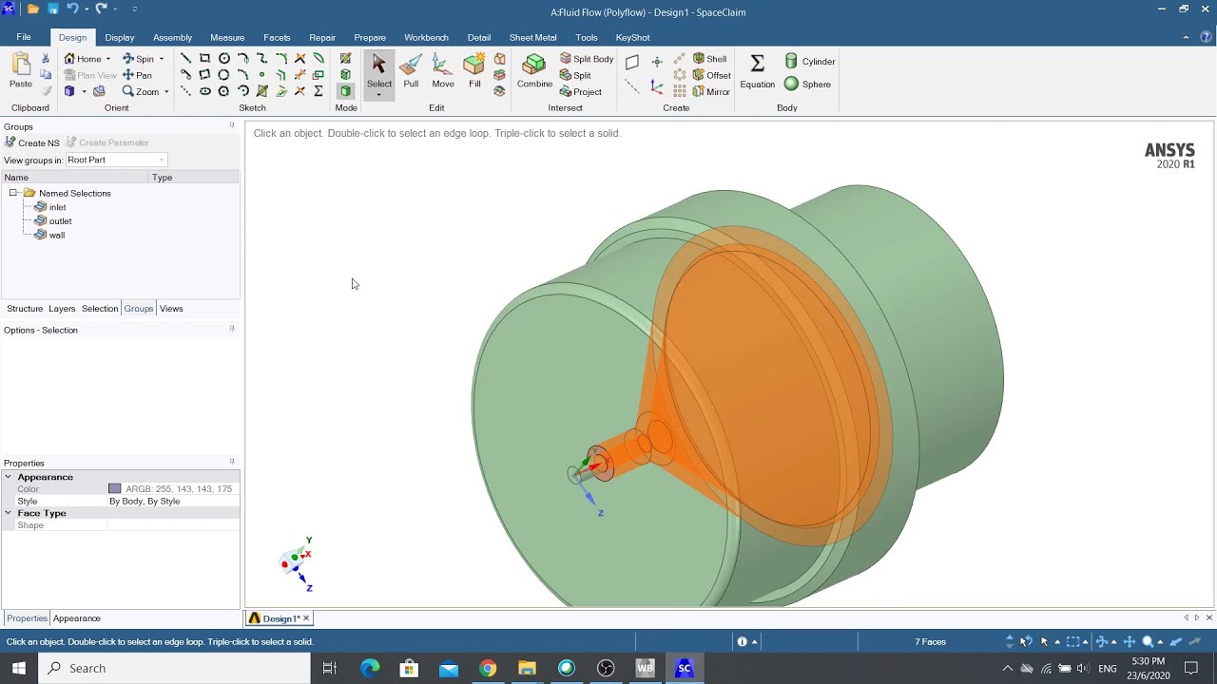Viewport: 1217px width, 684px height.
Task: Collapse the Named Selections tree node
Action: (x=13, y=193)
